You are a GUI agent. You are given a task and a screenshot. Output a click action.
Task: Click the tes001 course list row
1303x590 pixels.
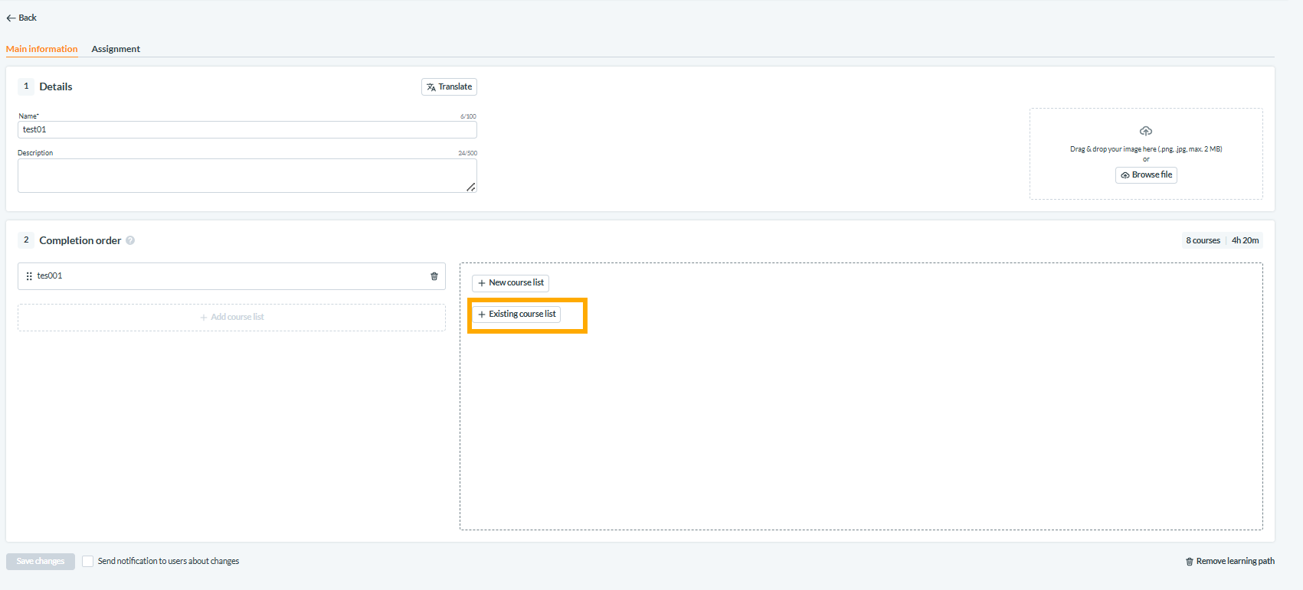coord(231,276)
